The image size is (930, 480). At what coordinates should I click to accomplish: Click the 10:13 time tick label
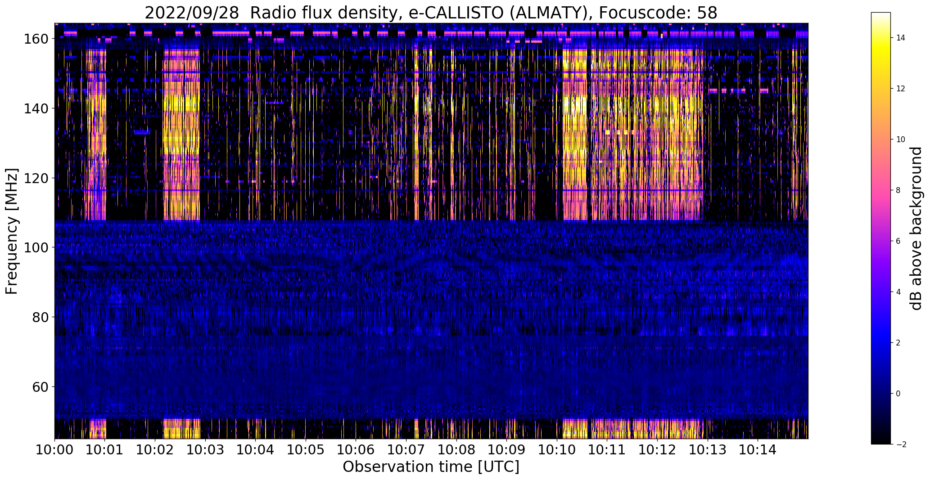707,450
